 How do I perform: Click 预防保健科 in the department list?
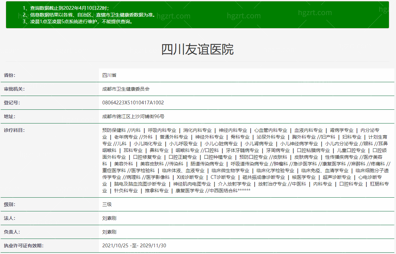pos(114,130)
